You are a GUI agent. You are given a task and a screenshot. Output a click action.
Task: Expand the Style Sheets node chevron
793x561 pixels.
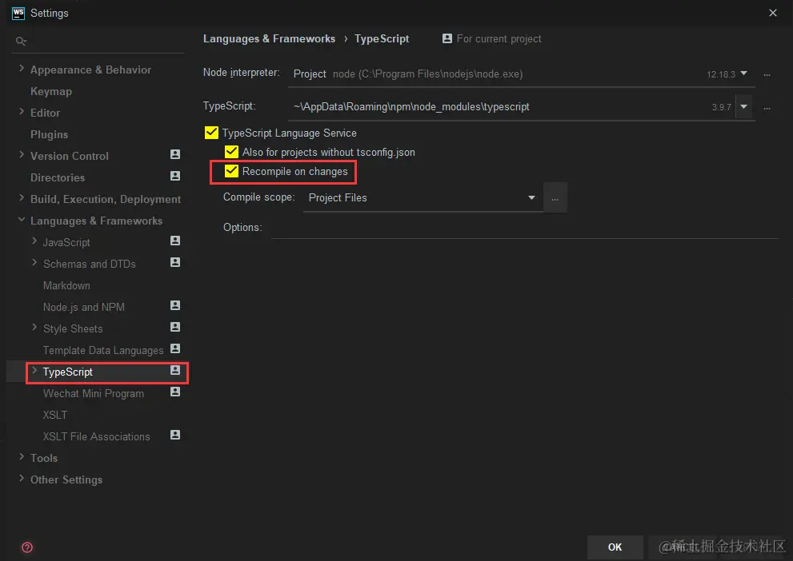pyautogui.click(x=34, y=328)
